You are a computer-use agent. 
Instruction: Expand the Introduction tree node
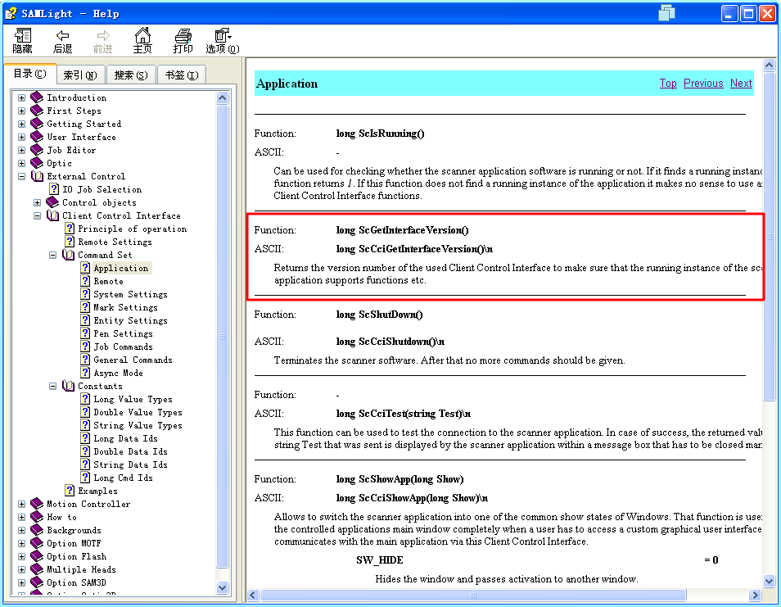click(x=21, y=97)
